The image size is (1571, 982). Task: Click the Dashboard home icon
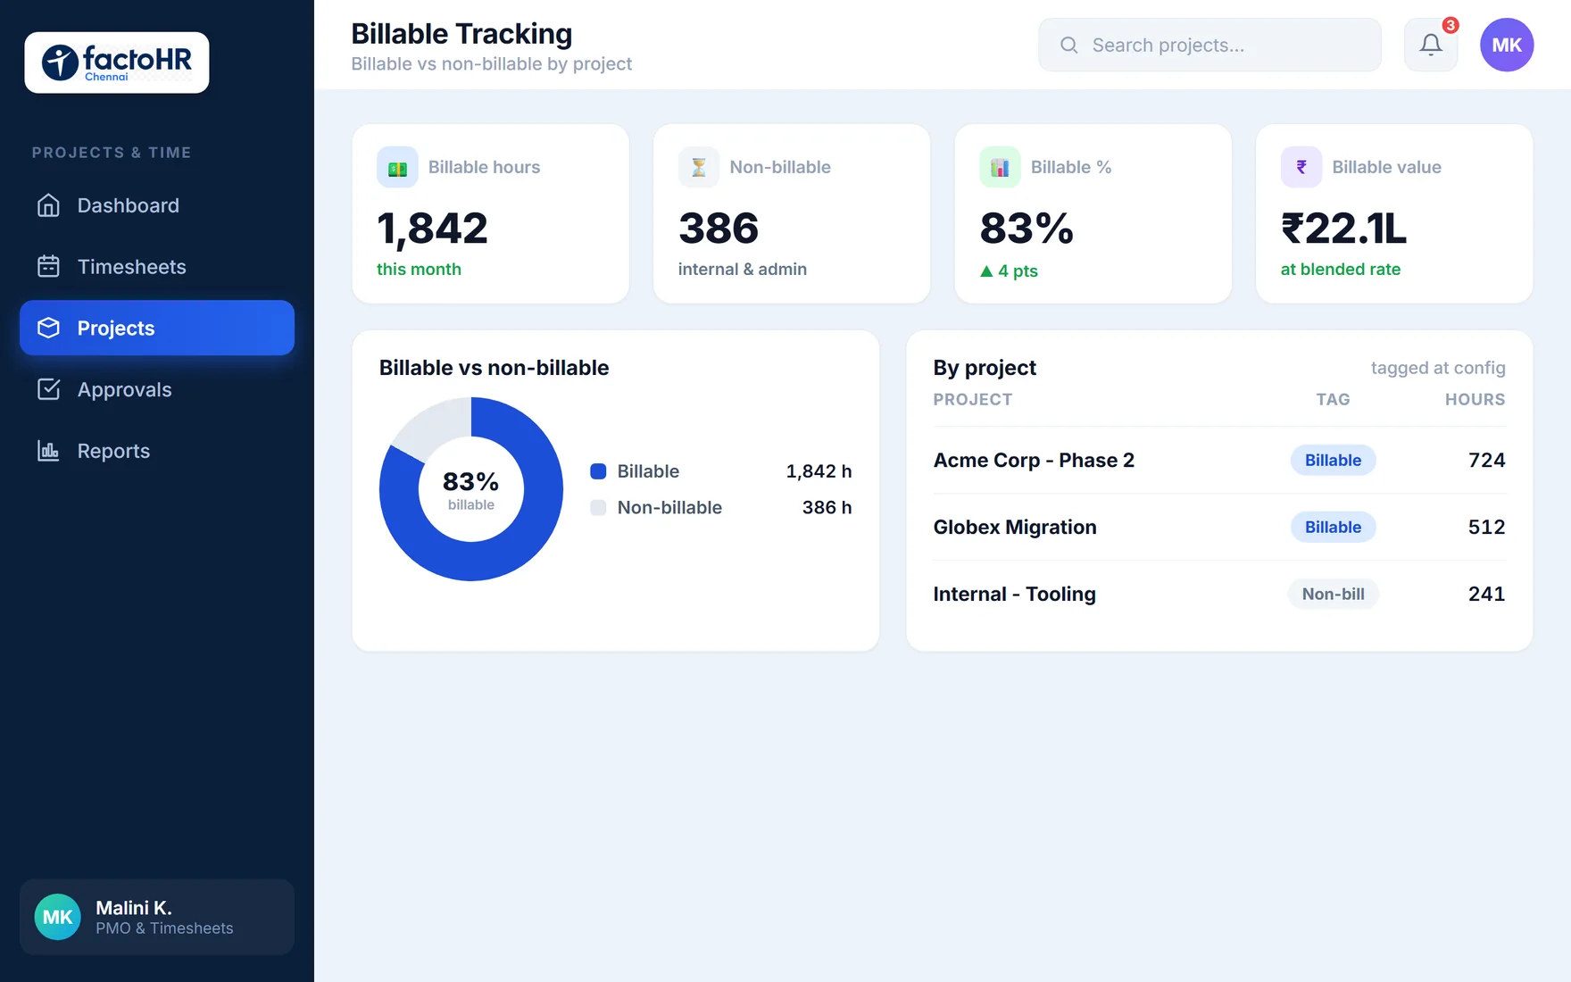(x=48, y=205)
